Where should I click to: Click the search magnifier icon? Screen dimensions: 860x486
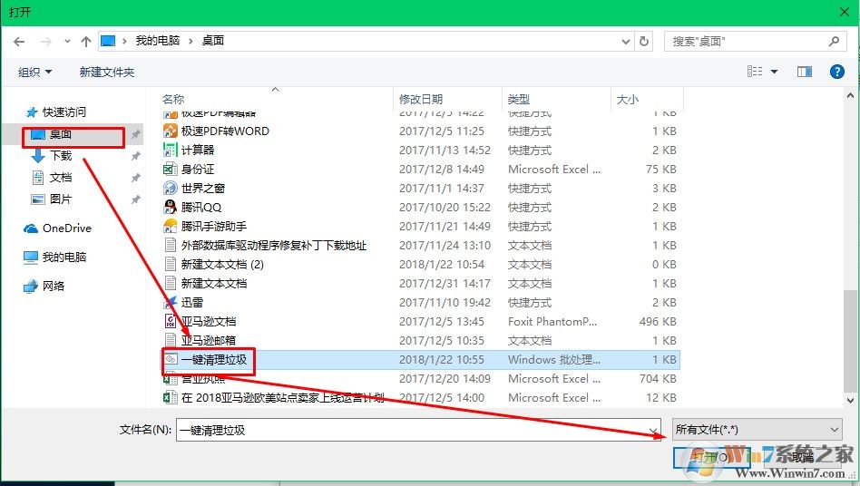click(x=834, y=41)
